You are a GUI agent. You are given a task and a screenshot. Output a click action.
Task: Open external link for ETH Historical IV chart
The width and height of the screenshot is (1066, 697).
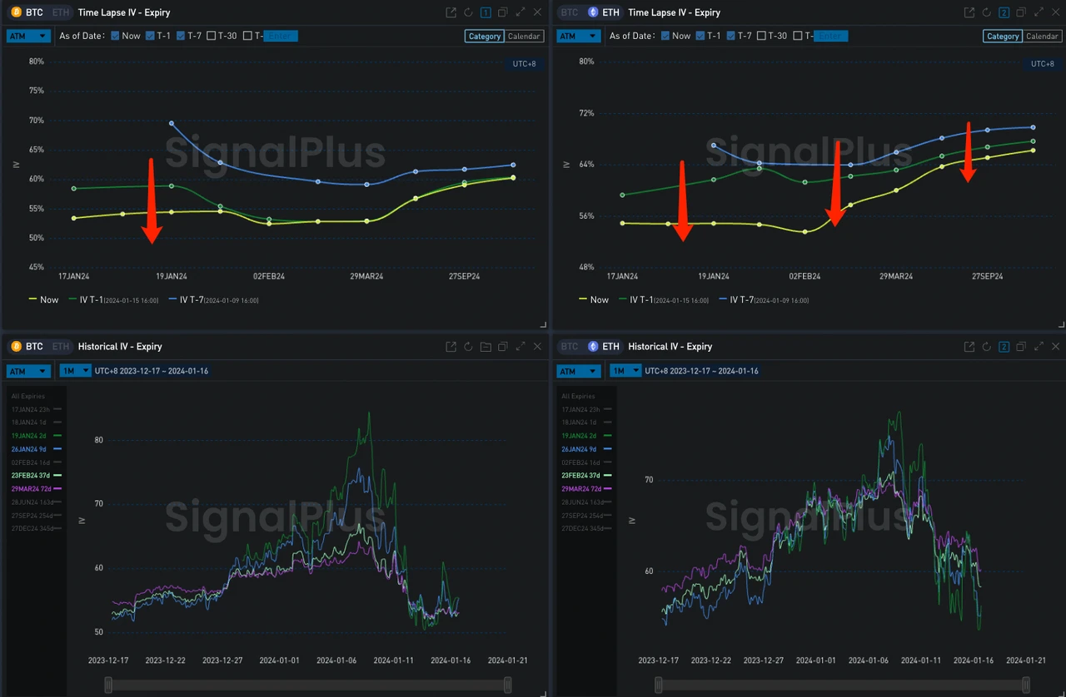[x=969, y=347]
